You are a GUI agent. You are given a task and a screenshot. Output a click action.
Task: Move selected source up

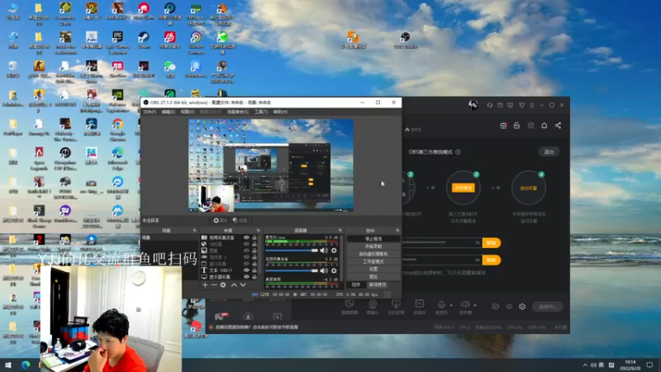(234, 285)
